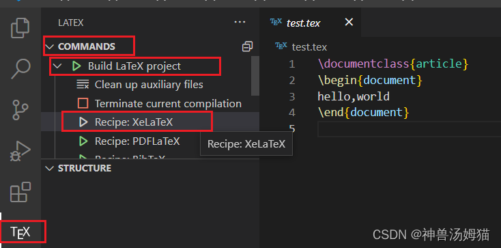The height and width of the screenshot is (248, 501).
Task: Open the Extensions view
Action: click(x=20, y=192)
